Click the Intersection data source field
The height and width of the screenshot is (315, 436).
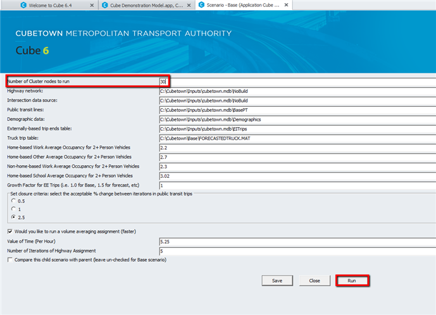[297, 101]
